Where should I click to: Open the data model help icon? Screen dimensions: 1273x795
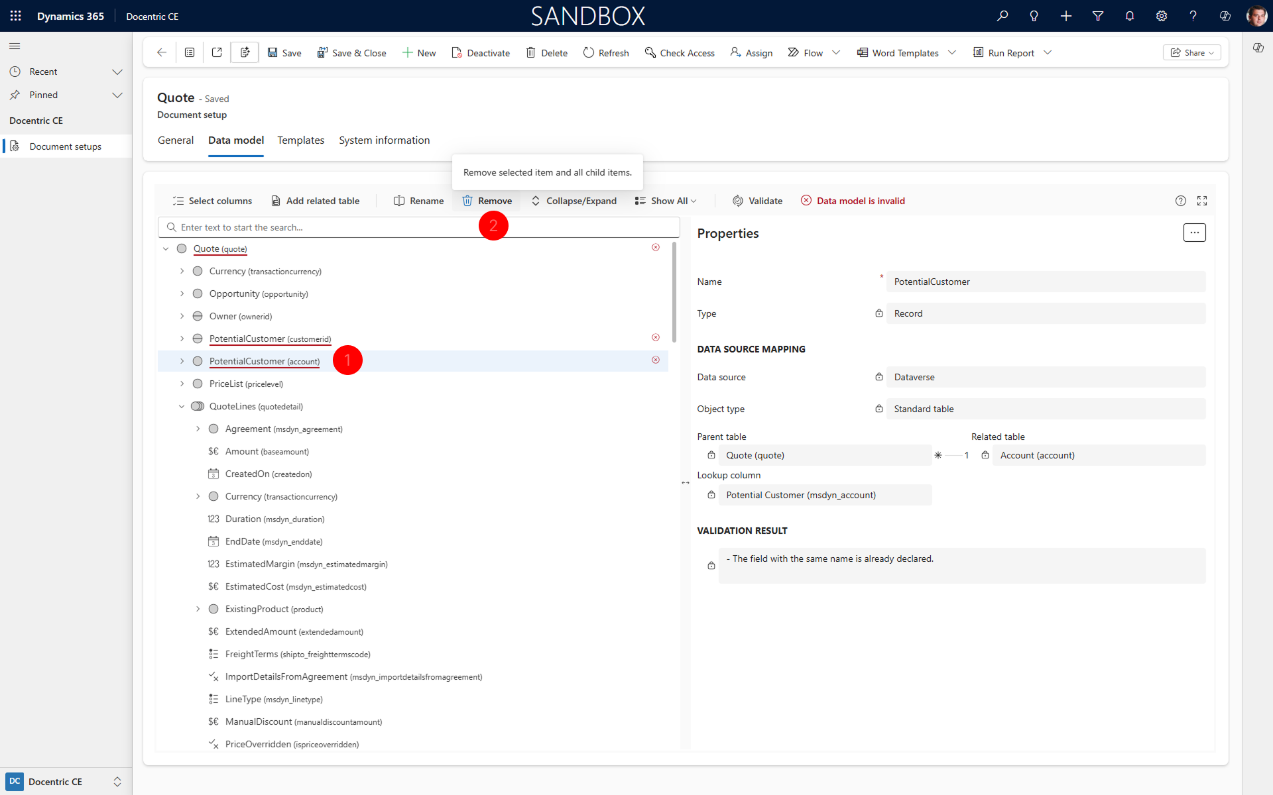[x=1181, y=201]
